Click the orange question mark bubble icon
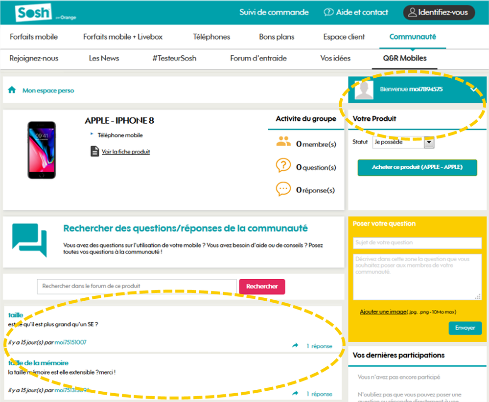 click(283, 166)
